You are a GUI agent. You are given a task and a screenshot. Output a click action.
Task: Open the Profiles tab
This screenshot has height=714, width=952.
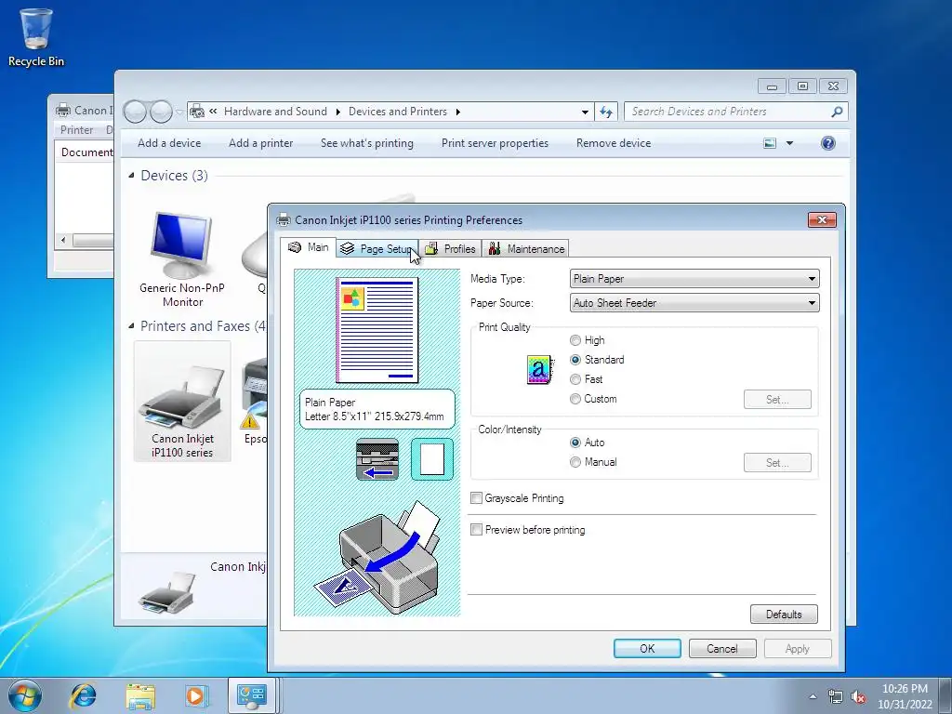[x=450, y=248]
